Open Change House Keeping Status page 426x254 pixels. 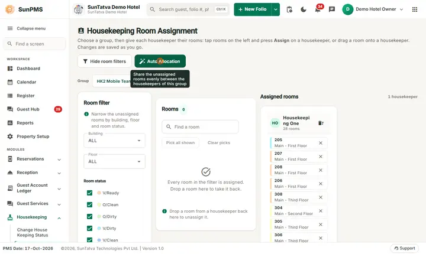(33, 232)
